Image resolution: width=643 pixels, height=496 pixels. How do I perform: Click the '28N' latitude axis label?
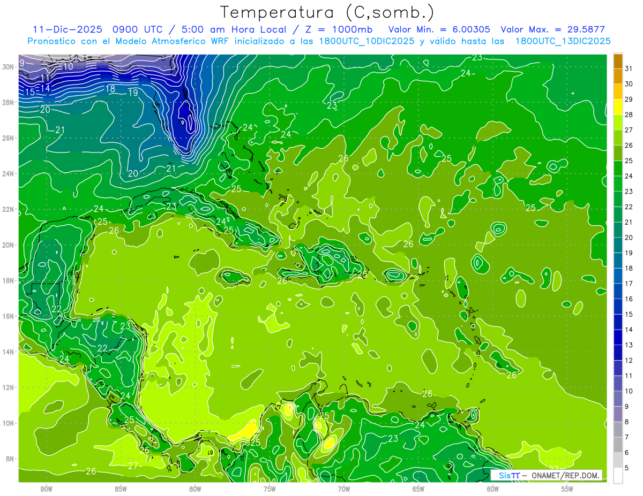pyautogui.click(x=8, y=102)
